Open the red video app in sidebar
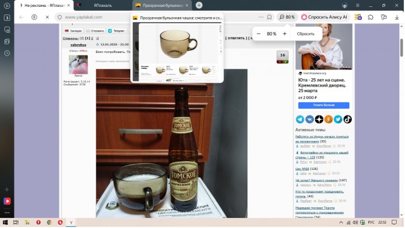Viewport: 405px width, 228px height. coord(7,201)
